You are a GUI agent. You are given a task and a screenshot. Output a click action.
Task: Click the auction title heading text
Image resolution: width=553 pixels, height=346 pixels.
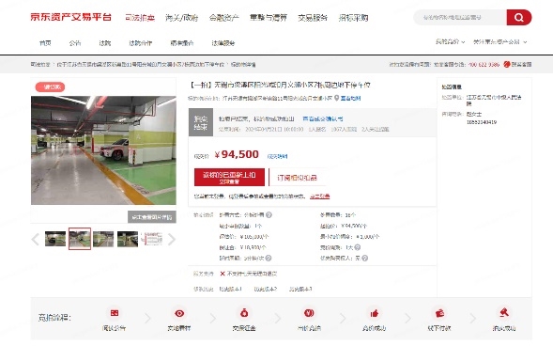click(x=280, y=85)
